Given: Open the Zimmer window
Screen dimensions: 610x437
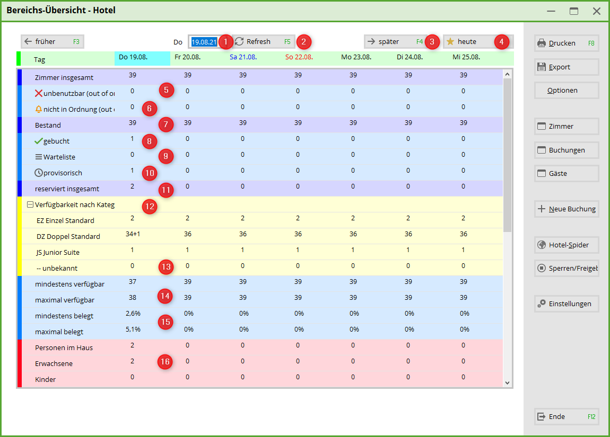Looking at the screenshot, I should pyautogui.click(x=566, y=127).
